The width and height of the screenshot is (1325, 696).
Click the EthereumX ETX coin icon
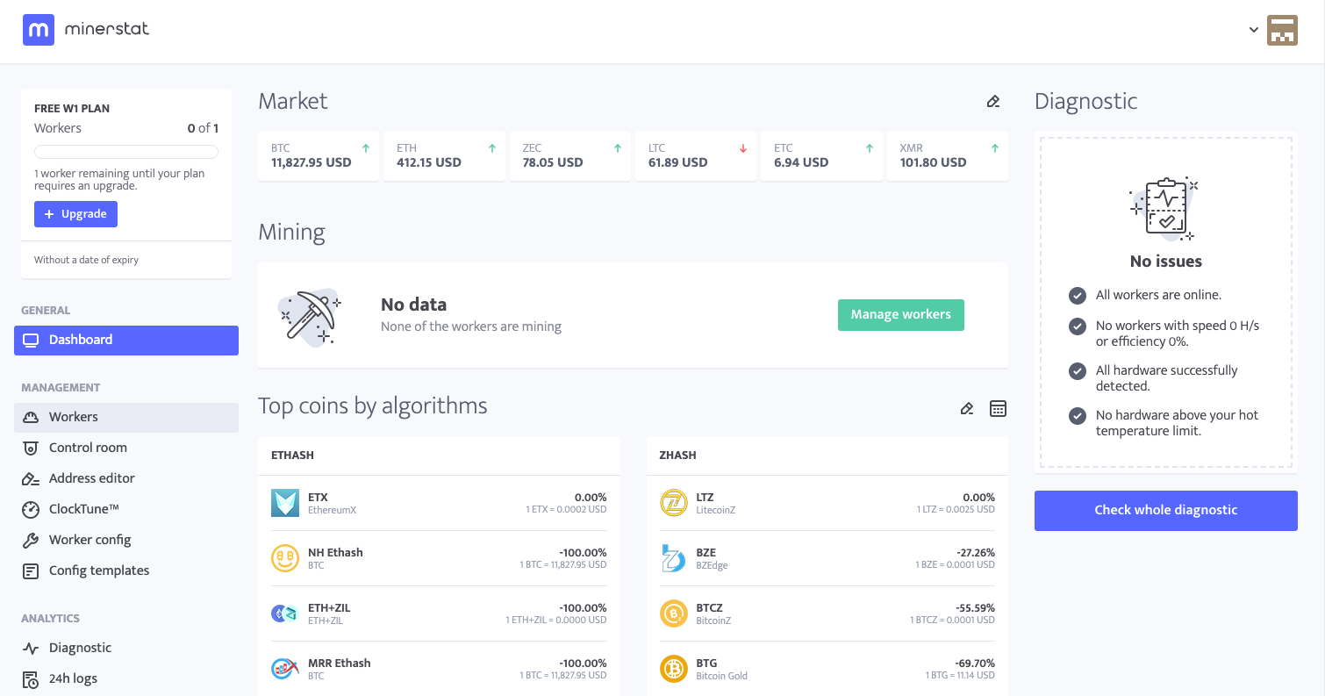(x=285, y=504)
